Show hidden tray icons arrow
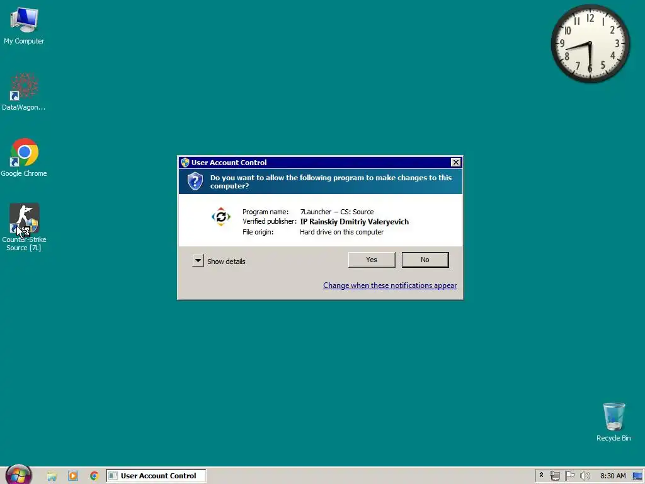The image size is (645, 484). (541, 475)
